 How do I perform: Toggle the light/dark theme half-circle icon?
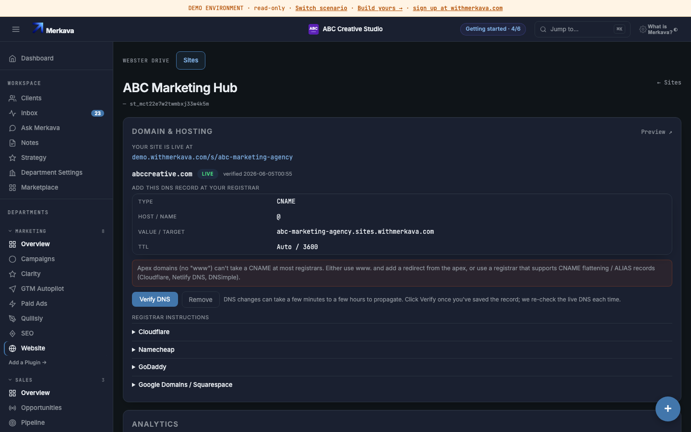click(676, 30)
